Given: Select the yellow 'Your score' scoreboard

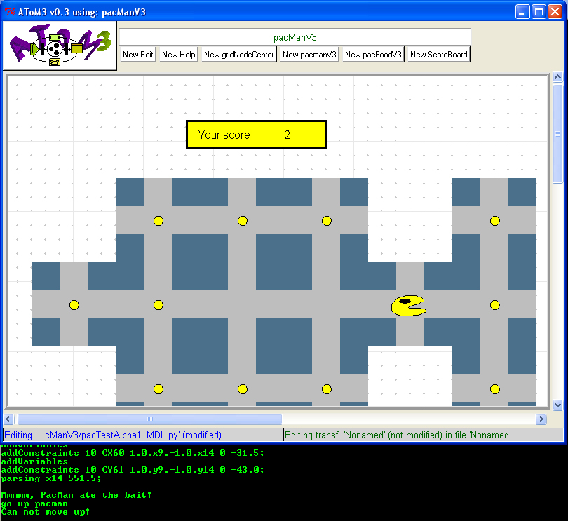Looking at the screenshot, I should (x=256, y=134).
